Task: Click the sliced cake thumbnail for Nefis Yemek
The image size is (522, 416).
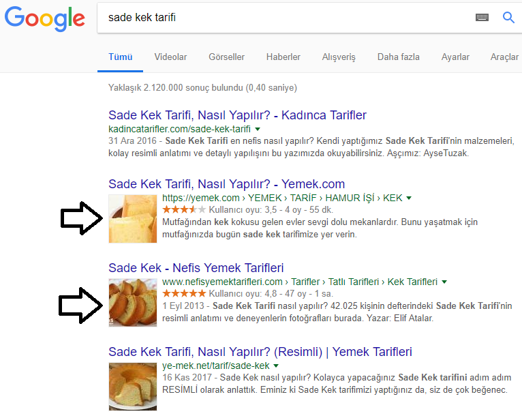Action: 133,303
